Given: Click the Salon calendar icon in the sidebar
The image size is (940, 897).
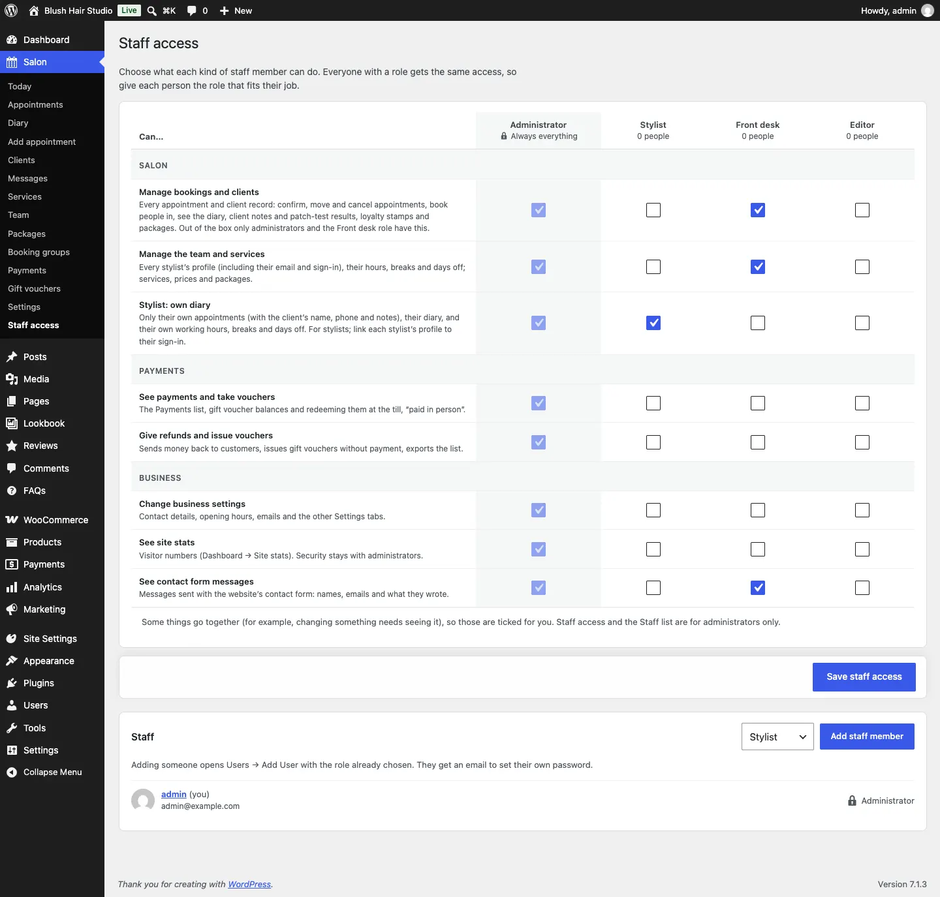Looking at the screenshot, I should point(12,62).
